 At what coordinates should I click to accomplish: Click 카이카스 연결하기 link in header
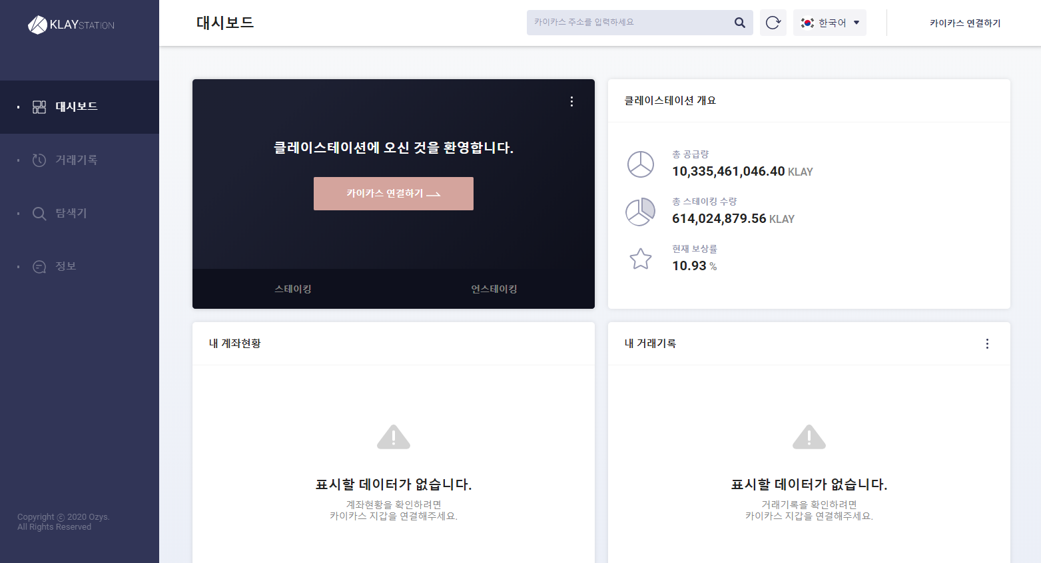point(965,23)
